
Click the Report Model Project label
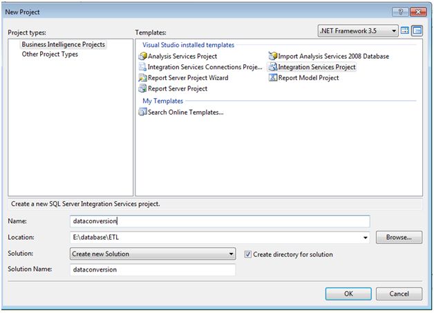(309, 78)
